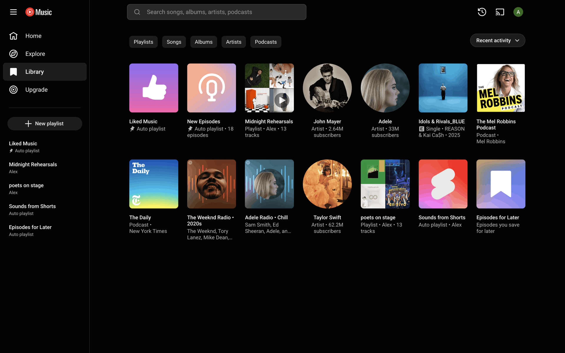Click poets on stage title in grid
This screenshot has height=353, width=565.
click(378, 217)
